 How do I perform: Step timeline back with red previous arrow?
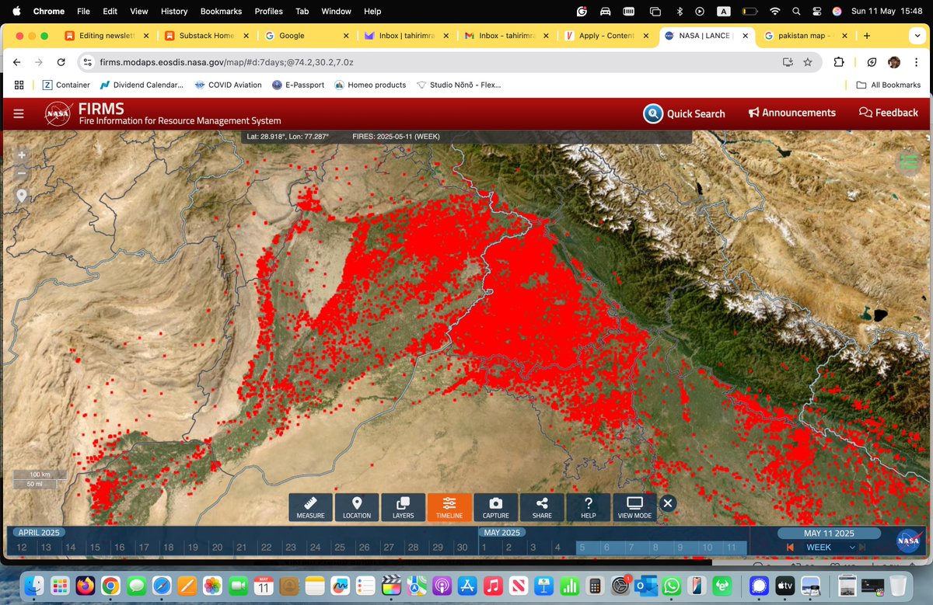[x=790, y=548]
